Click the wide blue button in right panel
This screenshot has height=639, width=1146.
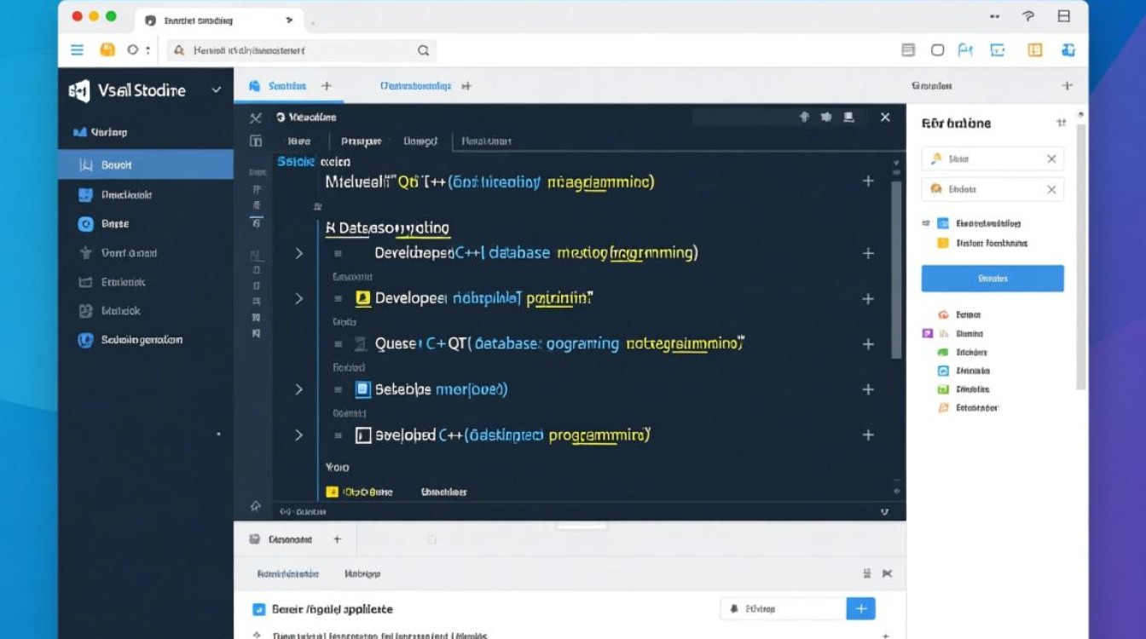pos(993,279)
